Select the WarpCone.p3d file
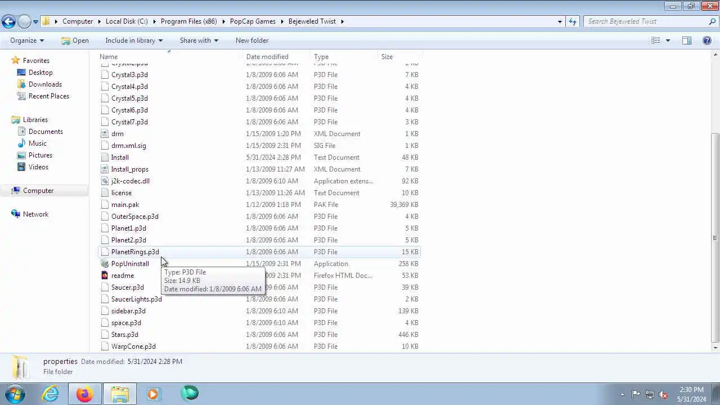 133,346
